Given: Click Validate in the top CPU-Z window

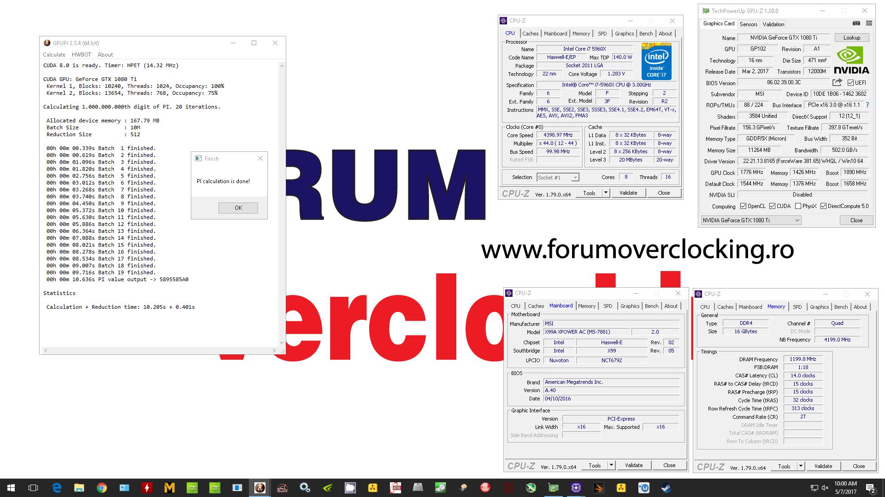Looking at the screenshot, I should pyautogui.click(x=628, y=193).
